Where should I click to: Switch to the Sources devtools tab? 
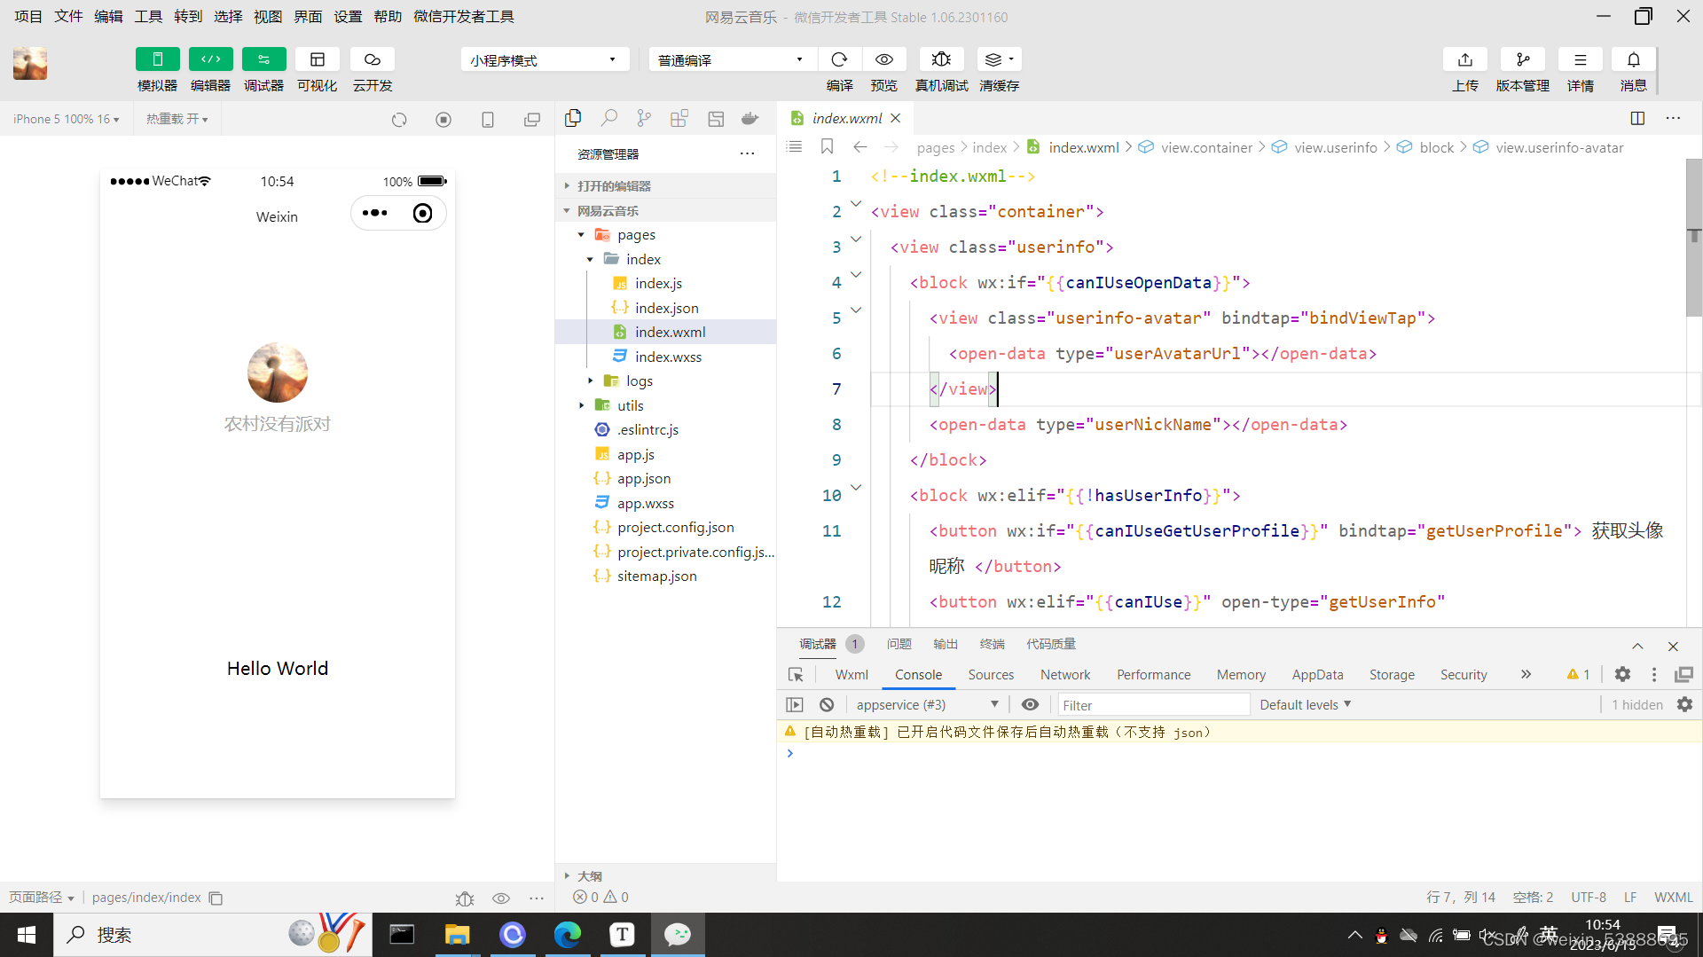click(991, 675)
